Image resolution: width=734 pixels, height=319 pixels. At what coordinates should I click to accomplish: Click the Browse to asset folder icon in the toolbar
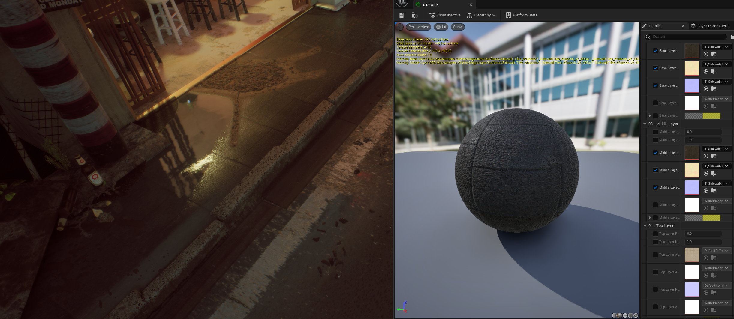coord(414,15)
